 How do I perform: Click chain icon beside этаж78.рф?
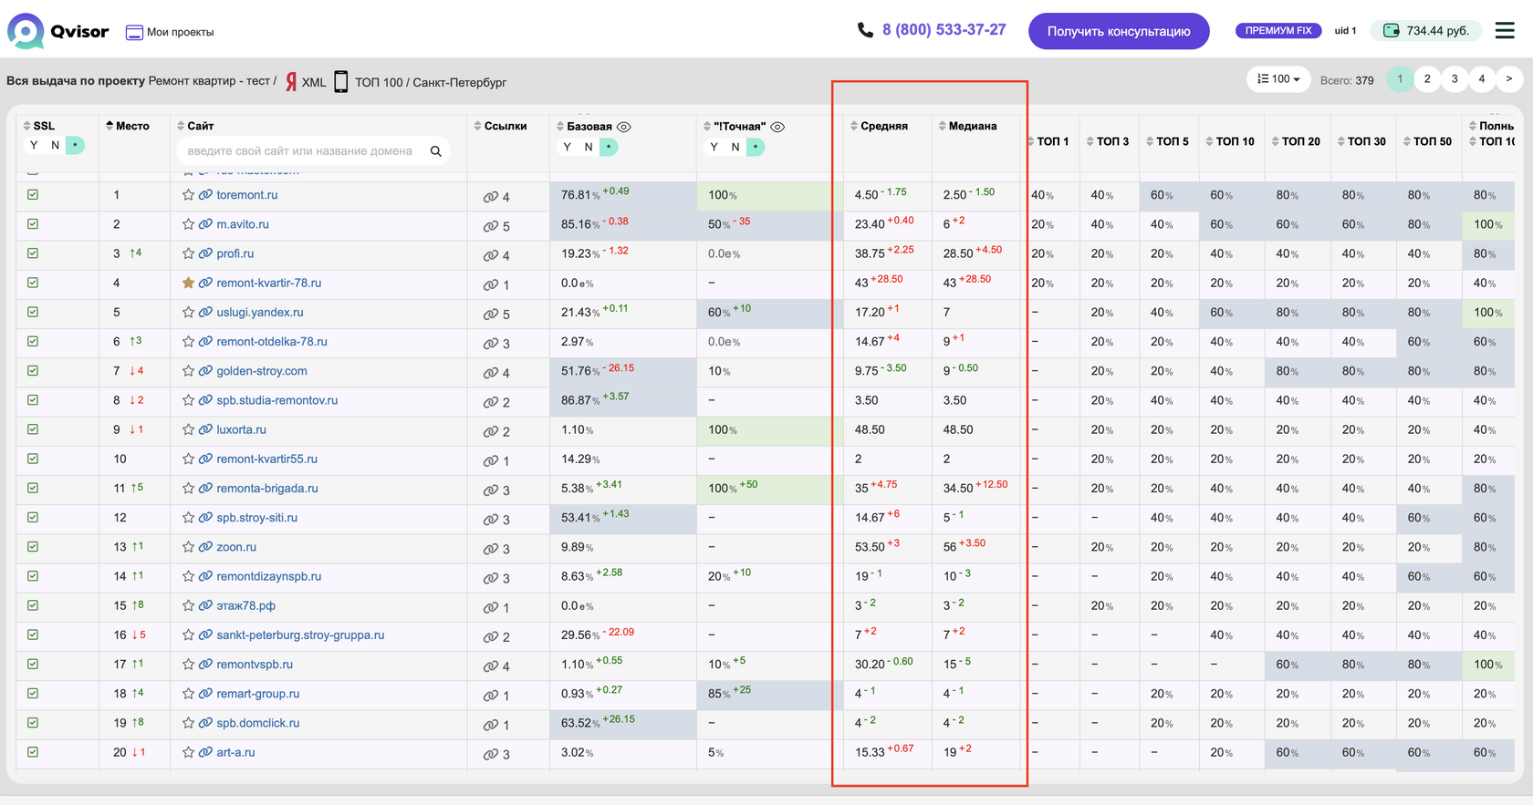point(205,605)
